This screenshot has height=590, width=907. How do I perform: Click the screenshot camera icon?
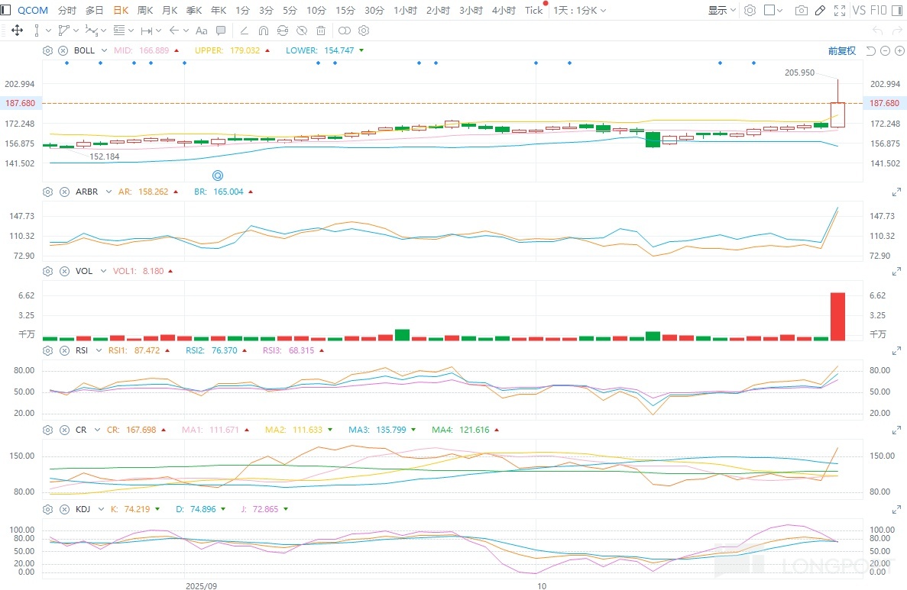point(801,11)
